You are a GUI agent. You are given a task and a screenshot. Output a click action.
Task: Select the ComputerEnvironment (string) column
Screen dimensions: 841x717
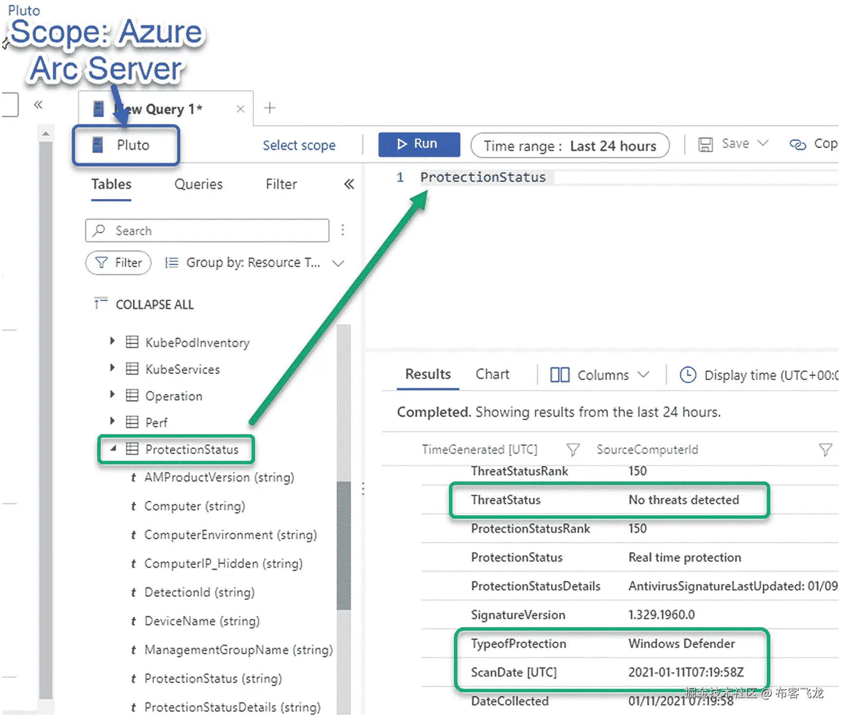(231, 535)
